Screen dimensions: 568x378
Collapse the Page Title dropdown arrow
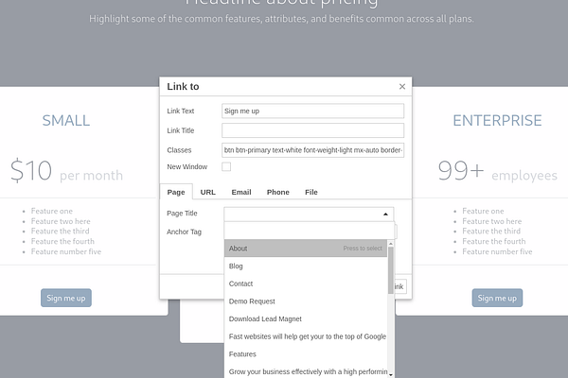[385, 215]
